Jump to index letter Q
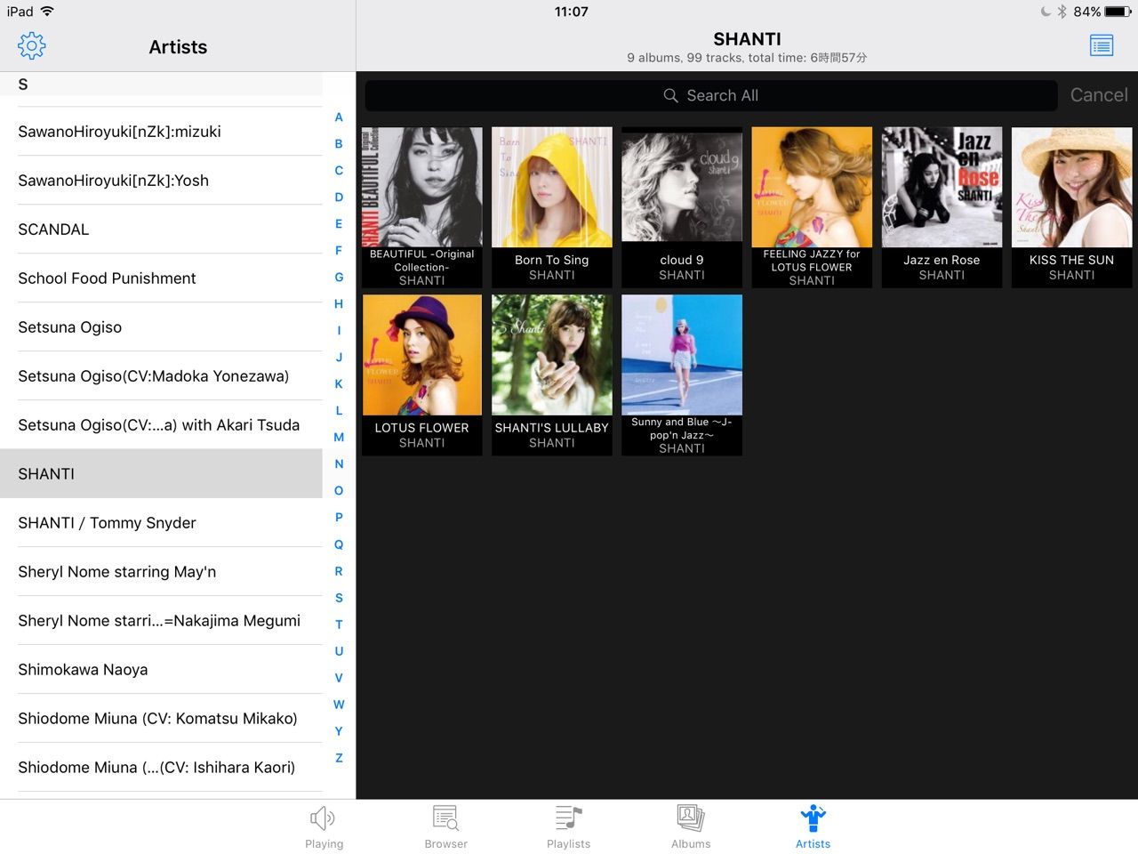 point(339,544)
